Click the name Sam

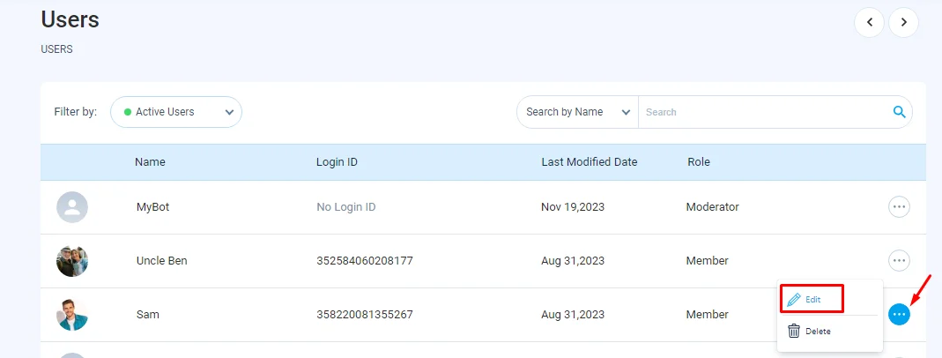coord(148,314)
